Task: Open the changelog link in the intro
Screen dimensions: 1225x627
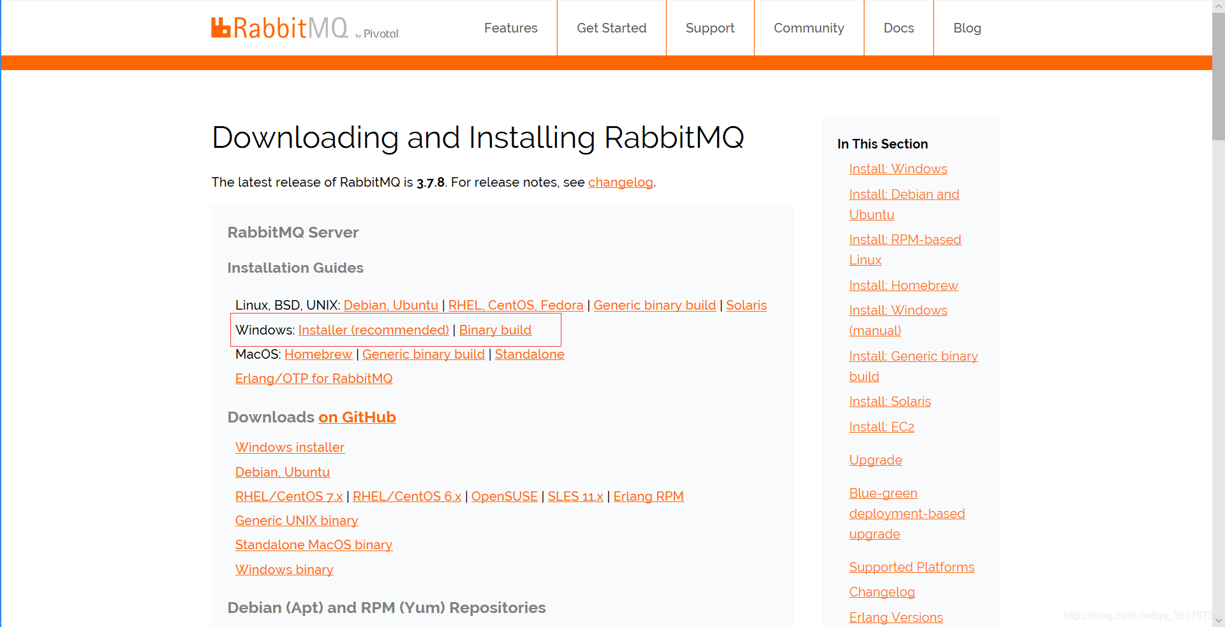Action: [620, 182]
